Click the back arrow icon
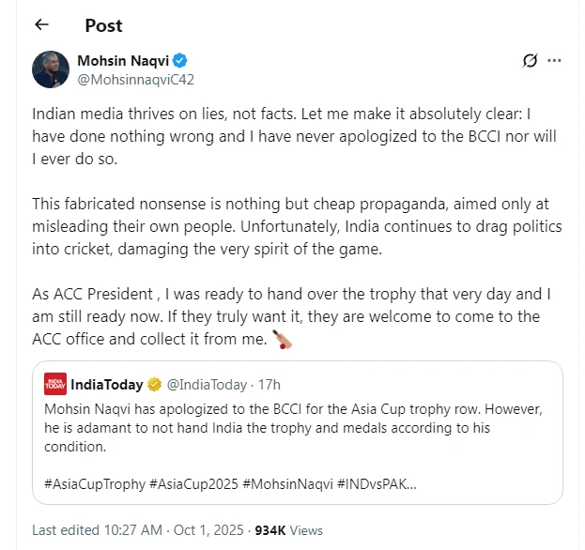This screenshot has width=585, height=550. [42, 24]
